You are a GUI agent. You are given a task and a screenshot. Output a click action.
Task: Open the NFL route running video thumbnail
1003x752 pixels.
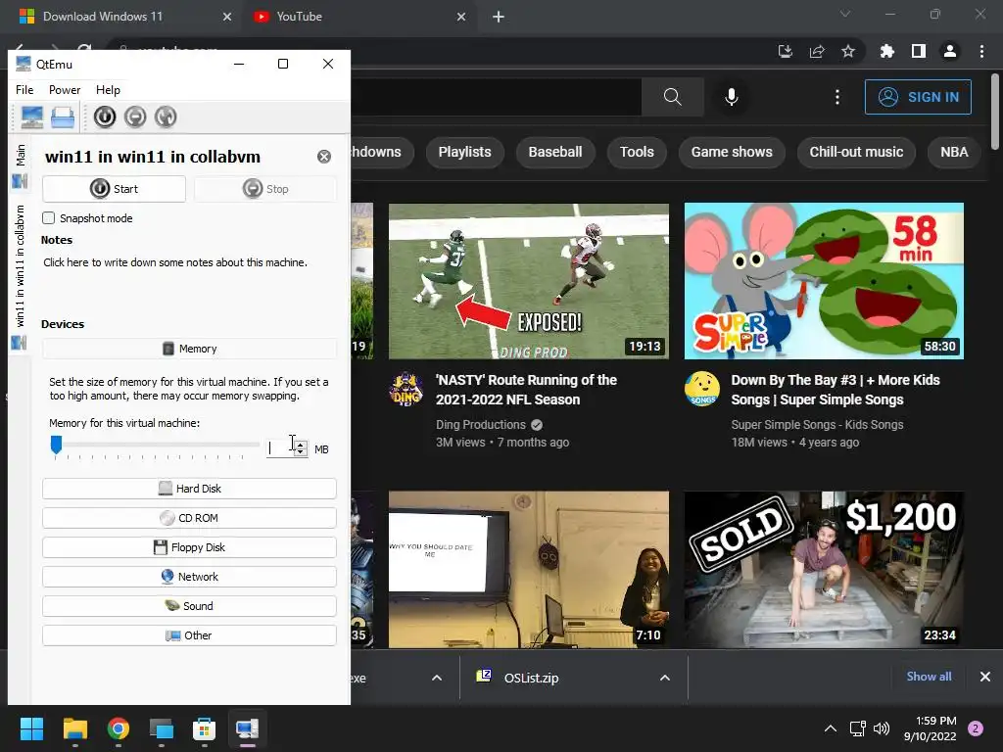pos(529,281)
